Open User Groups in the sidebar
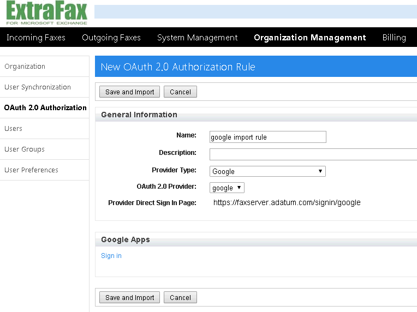417x312 pixels. tap(44, 149)
